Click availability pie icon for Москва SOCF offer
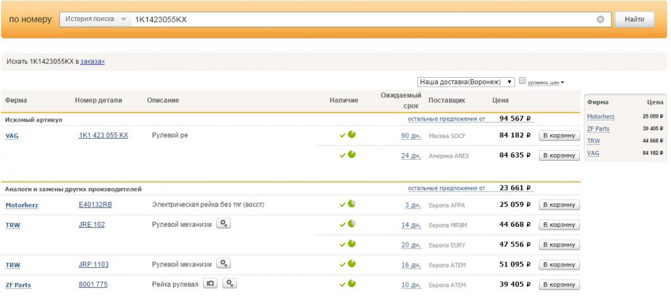 352,135
